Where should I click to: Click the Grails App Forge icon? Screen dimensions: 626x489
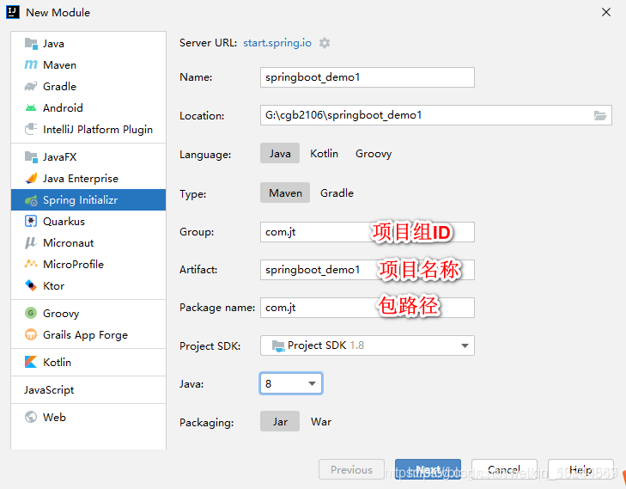[31, 334]
